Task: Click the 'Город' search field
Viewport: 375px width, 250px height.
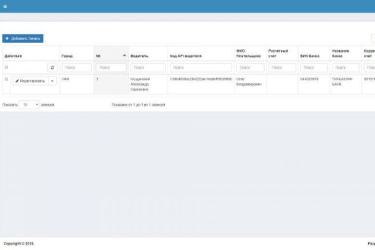Action: pyautogui.click(x=77, y=68)
